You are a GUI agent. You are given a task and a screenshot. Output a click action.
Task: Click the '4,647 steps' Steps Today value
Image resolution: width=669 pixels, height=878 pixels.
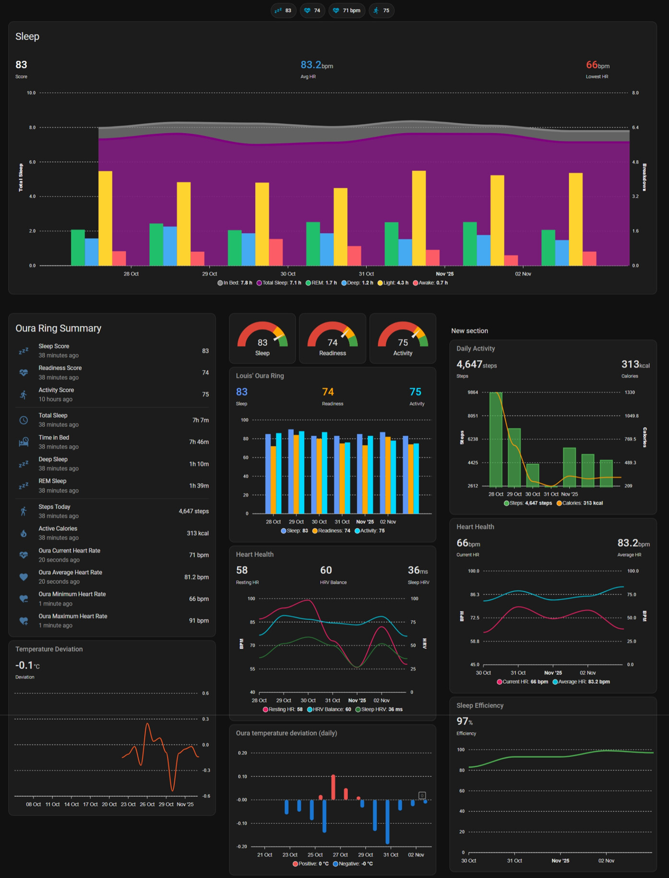[x=194, y=511]
